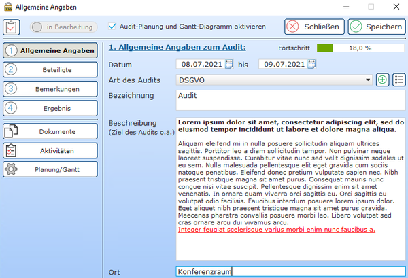Click the lock app icon in title bar

click(x=8, y=7)
